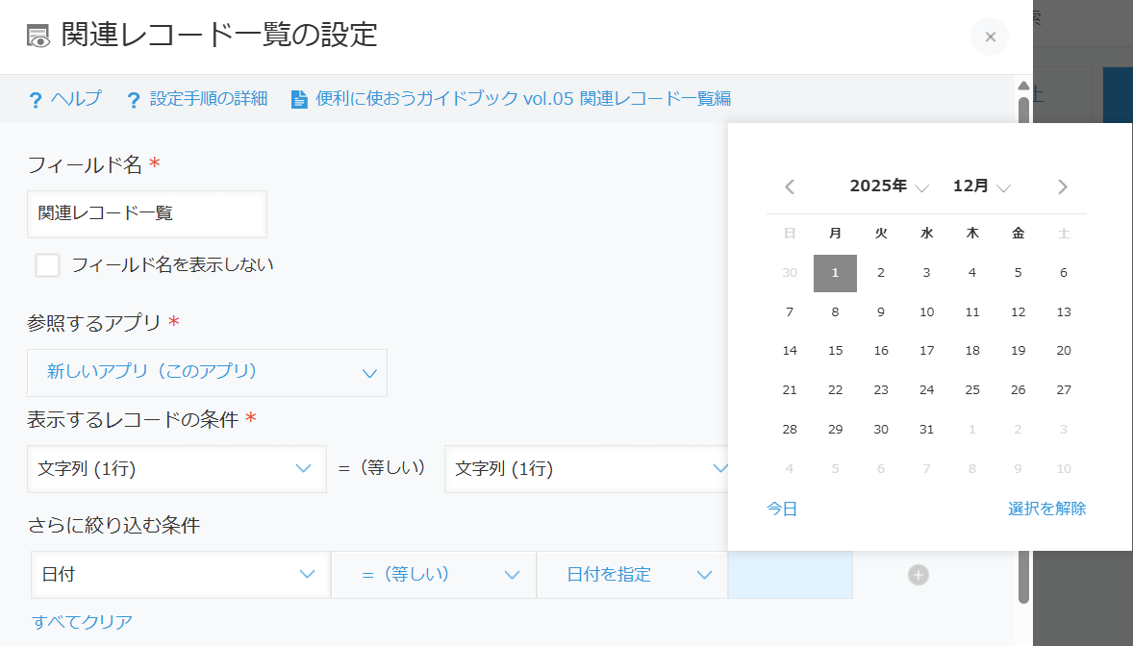Close the related records settings dialog
Screen dimensions: 1133x646
click(990, 37)
